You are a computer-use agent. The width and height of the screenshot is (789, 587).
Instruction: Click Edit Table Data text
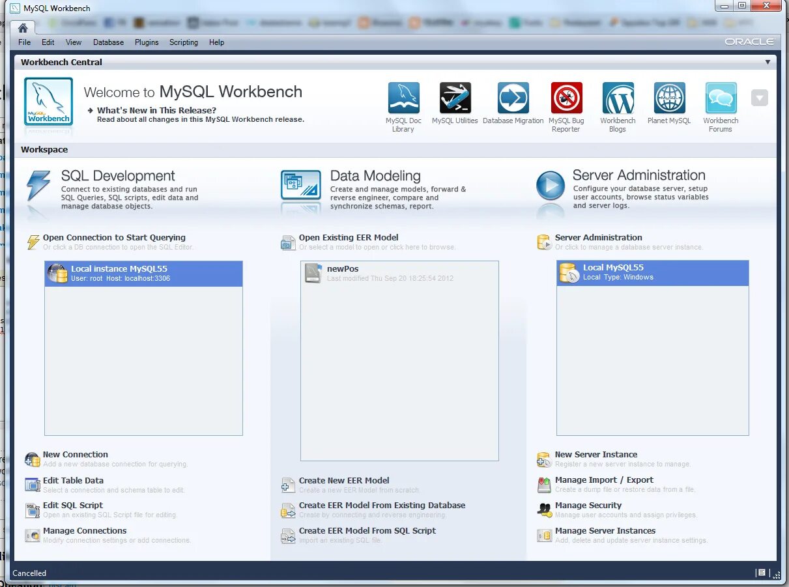[x=73, y=480]
